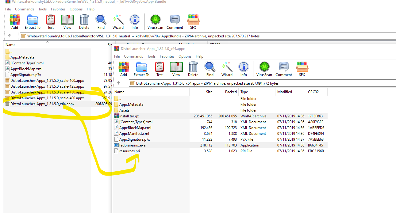Click Comment icon in the front x64.appx window

283,69
